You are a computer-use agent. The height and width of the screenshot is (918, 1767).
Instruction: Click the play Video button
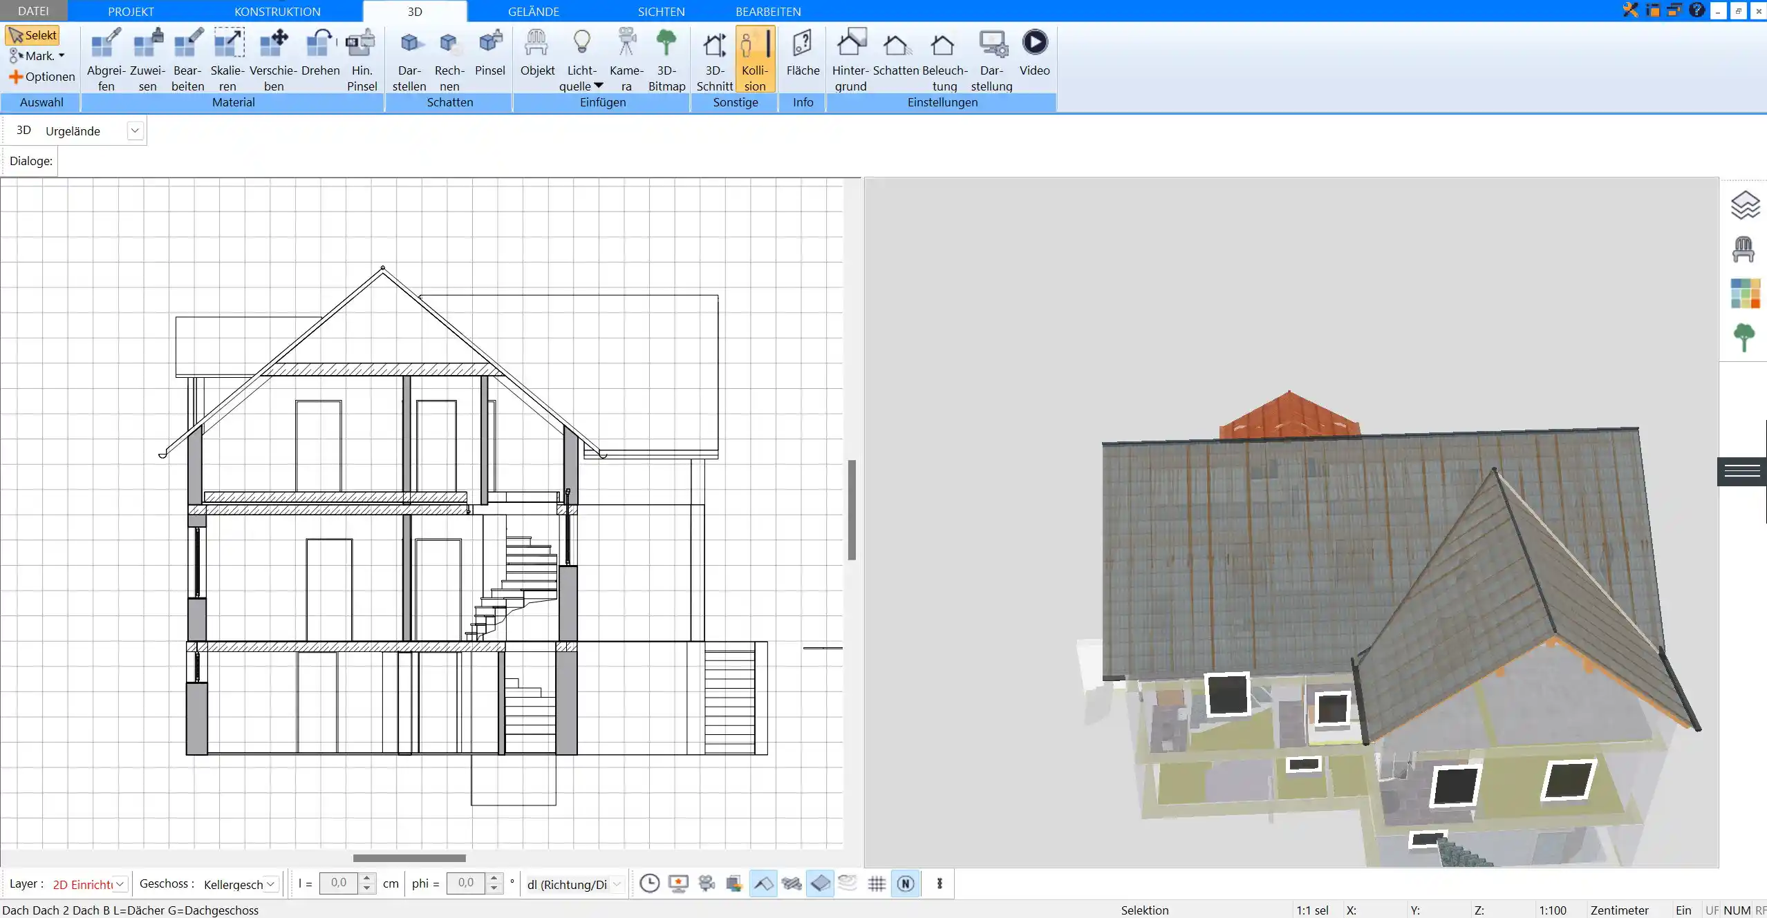point(1034,42)
